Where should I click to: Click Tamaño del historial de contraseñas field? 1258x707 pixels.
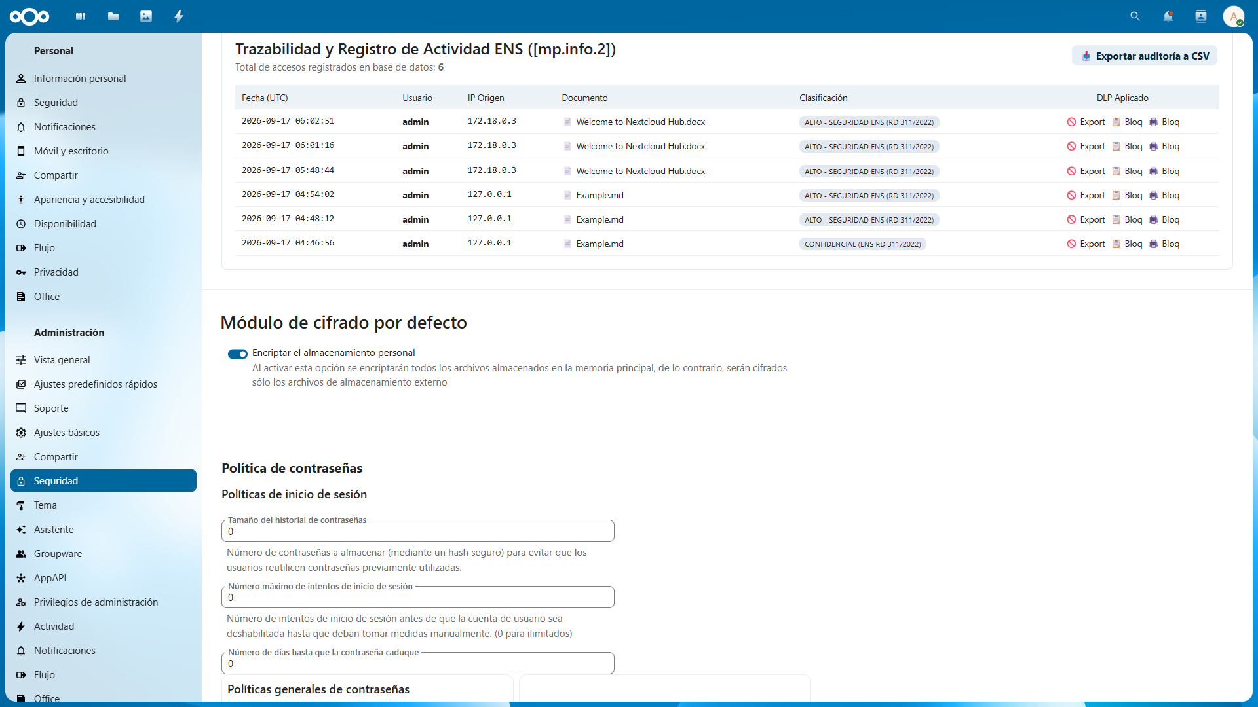tap(418, 532)
